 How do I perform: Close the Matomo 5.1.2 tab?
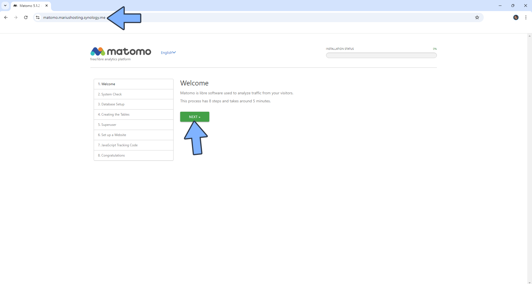click(47, 6)
